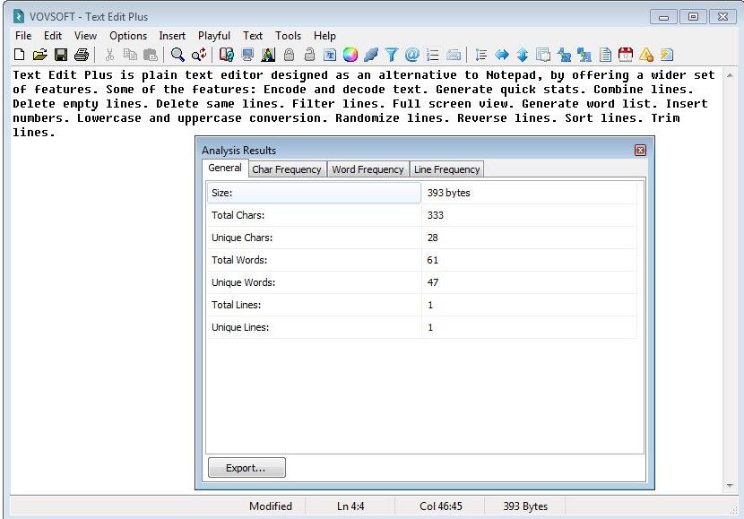The height and width of the screenshot is (519, 744).
Task: Open a file with folder icon
Action: click(39, 55)
